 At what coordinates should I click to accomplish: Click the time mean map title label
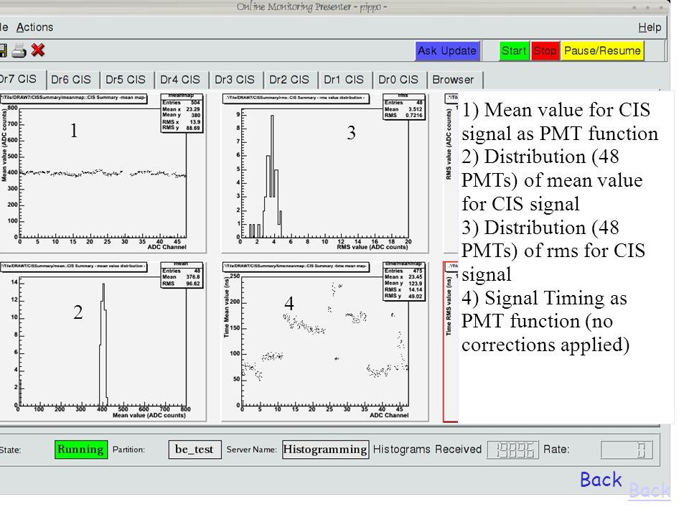tap(295, 266)
